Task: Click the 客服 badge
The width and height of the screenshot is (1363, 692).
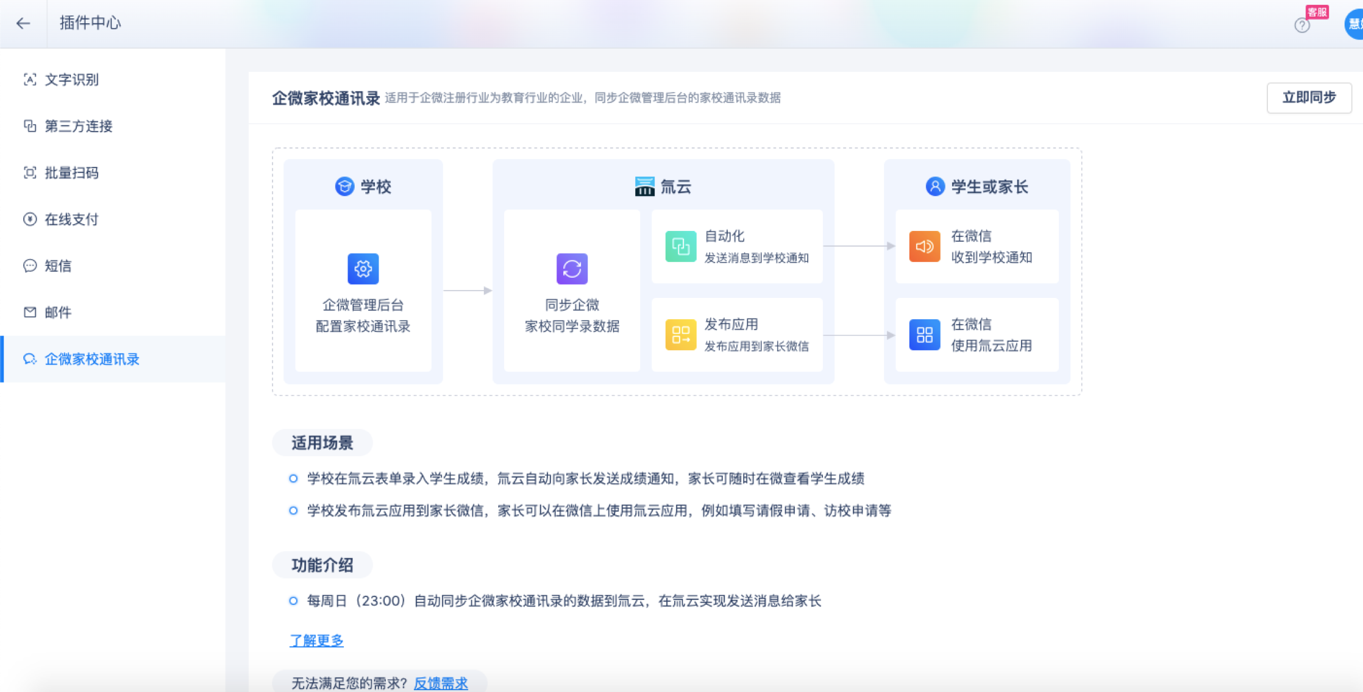Action: (x=1317, y=12)
